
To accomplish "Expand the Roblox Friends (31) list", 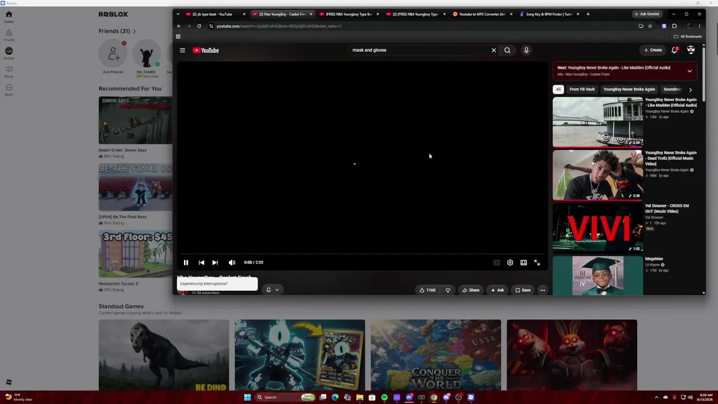I will coord(117,31).
